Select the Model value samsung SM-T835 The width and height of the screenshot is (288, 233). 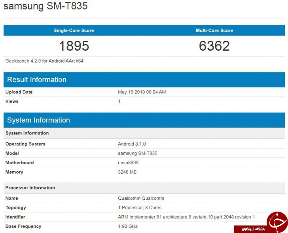point(138,153)
